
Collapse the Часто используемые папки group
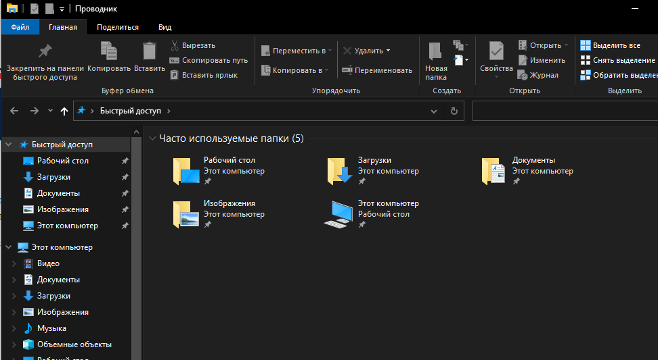152,138
